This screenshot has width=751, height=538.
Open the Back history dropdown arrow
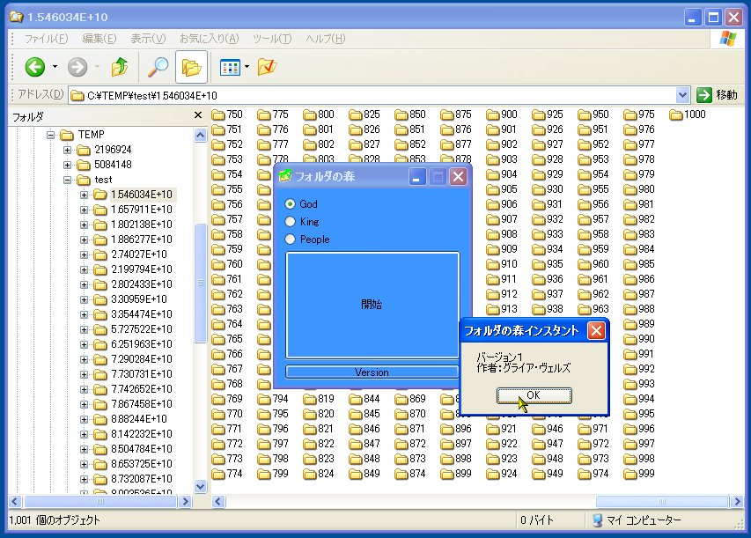(x=55, y=67)
